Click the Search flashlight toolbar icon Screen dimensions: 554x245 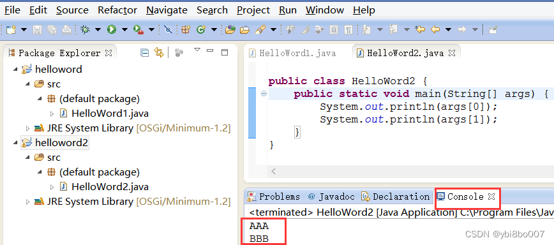tap(260, 29)
